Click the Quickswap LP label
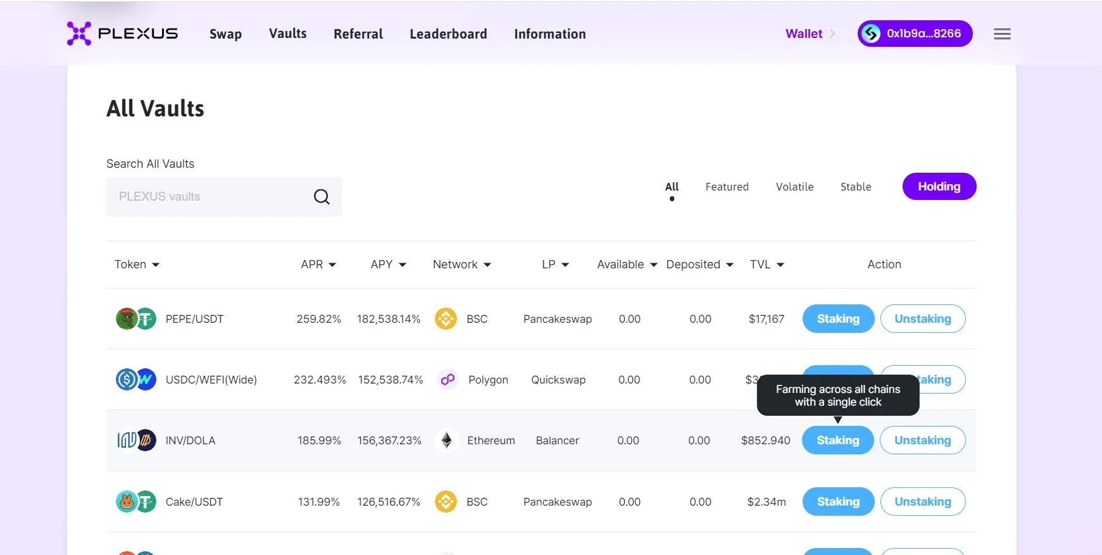The width and height of the screenshot is (1102, 555). tap(558, 380)
